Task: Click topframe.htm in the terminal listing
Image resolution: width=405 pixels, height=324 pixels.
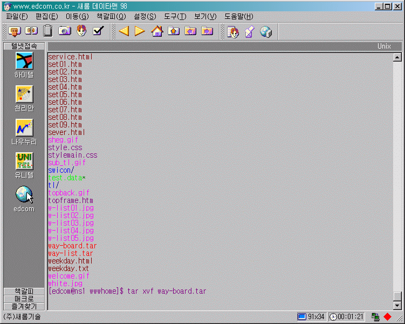Action: [71, 200]
